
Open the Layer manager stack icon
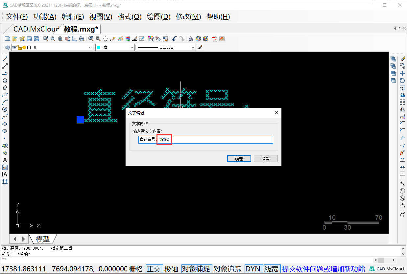(7, 48)
